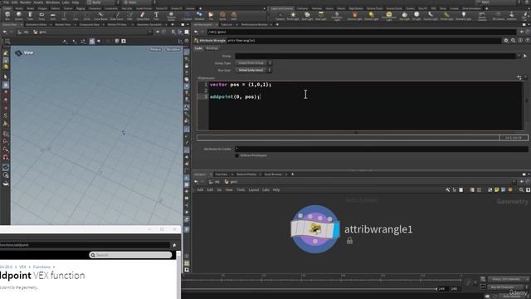Switch to the Material Palette tab
The height and width of the screenshot is (299, 531).
click(246, 174)
